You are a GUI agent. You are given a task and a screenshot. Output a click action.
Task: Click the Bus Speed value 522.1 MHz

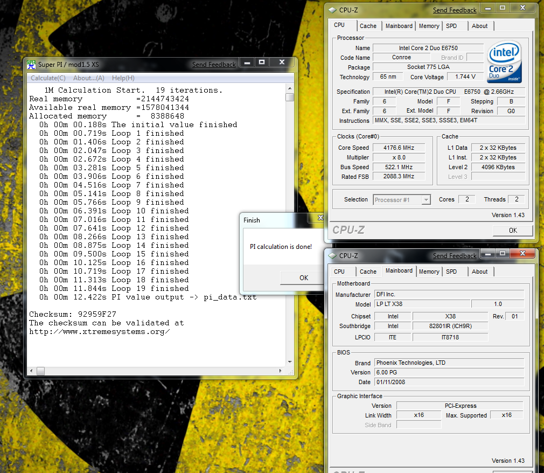pos(399,167)
